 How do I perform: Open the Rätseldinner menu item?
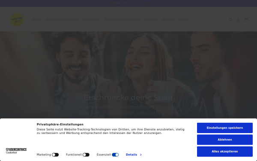coord(92,20)
